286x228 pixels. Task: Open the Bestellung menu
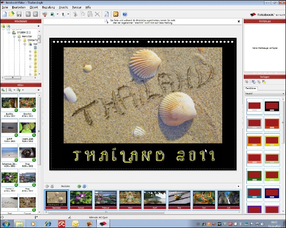click(48, 7)
